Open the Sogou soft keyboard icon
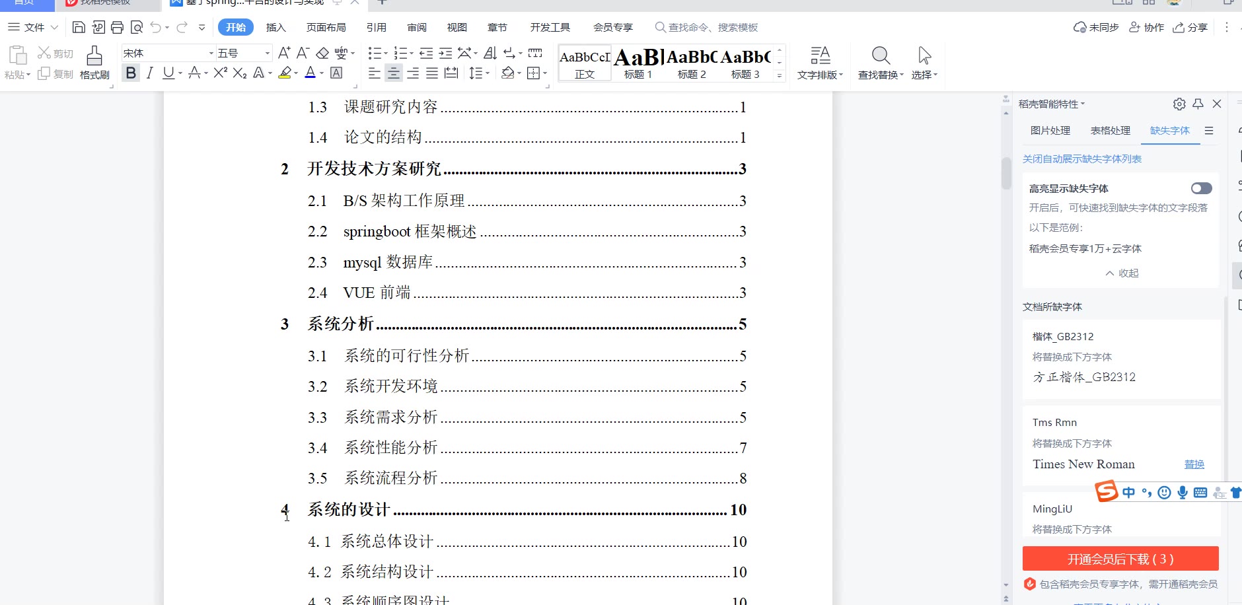Screen dimensions: 1242x605 (1200, 493)
